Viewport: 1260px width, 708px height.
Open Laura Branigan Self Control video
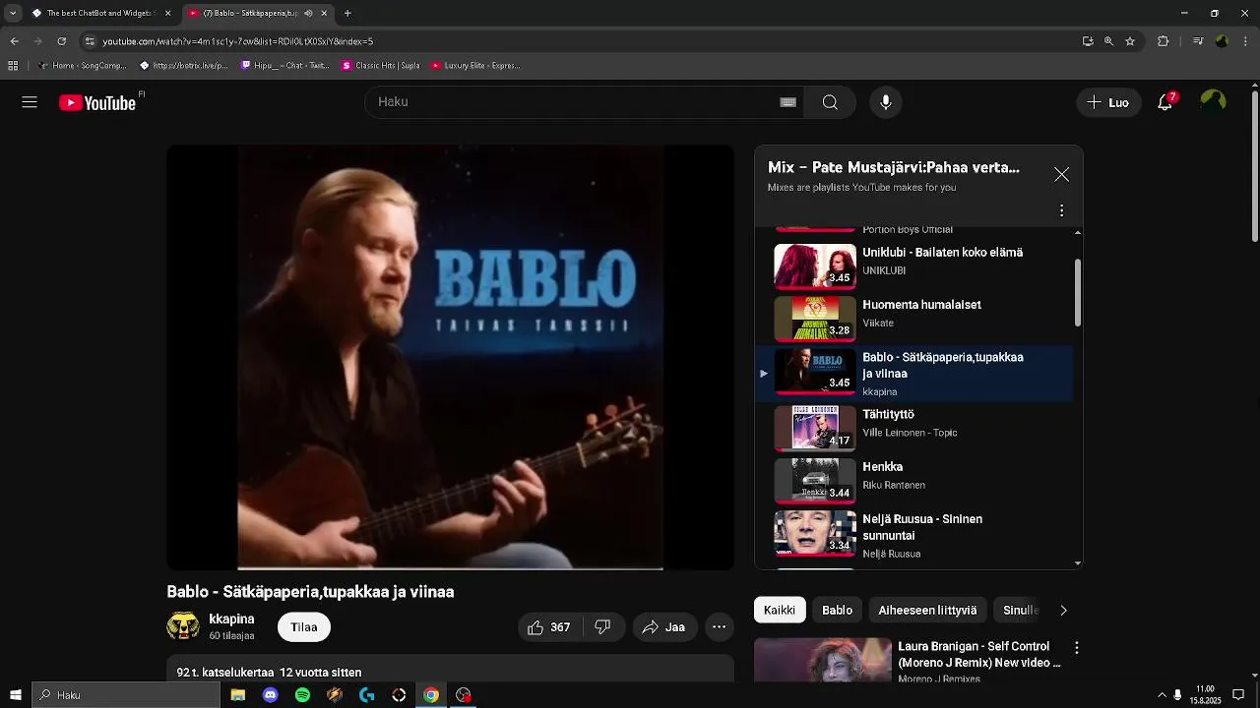(x=908, y=660)
